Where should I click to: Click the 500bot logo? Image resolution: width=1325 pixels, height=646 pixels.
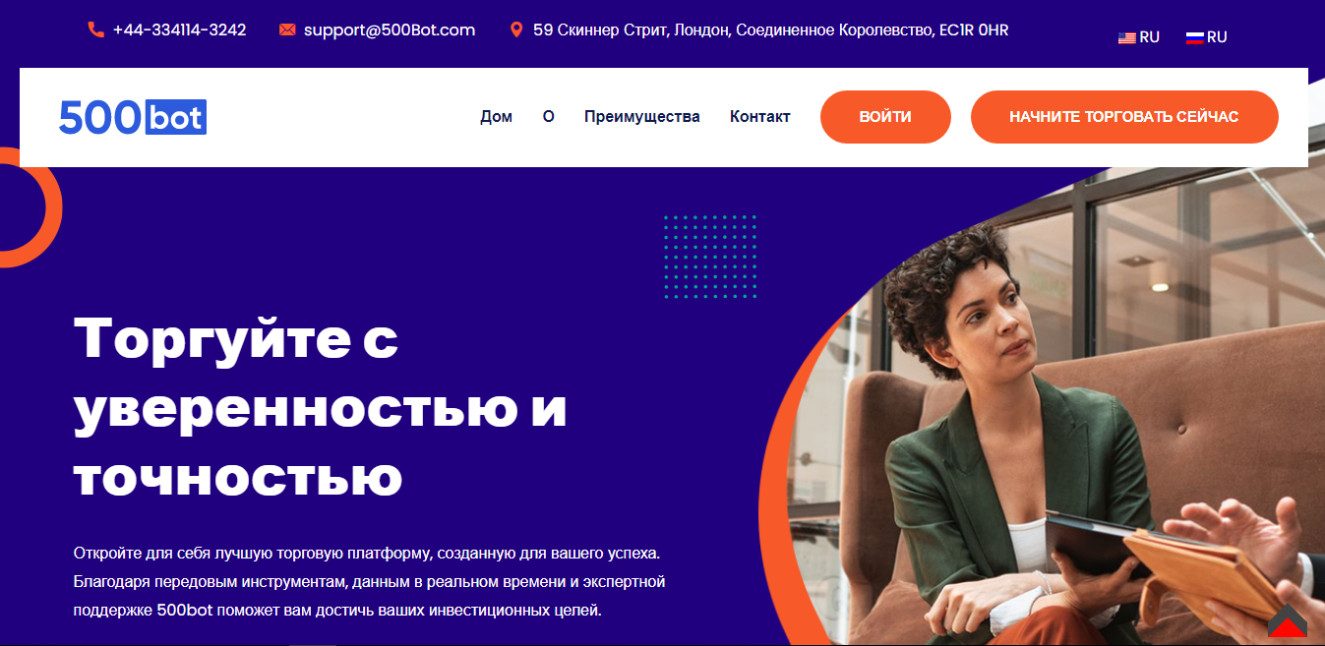133,117
